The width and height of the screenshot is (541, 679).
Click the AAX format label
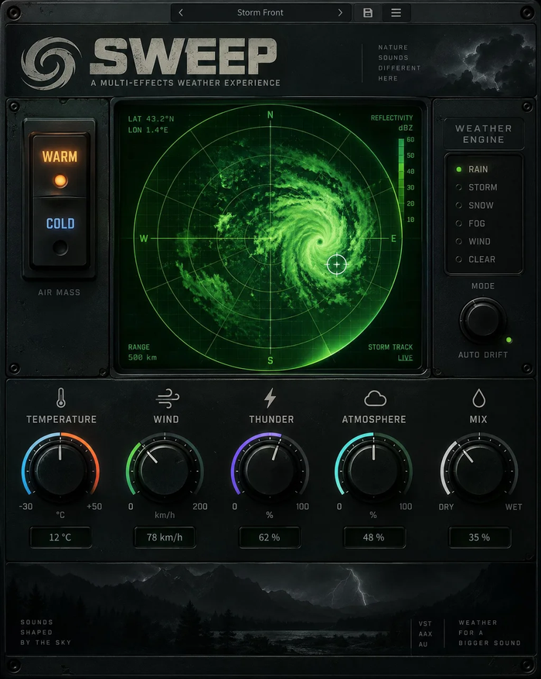click(425, 634)
